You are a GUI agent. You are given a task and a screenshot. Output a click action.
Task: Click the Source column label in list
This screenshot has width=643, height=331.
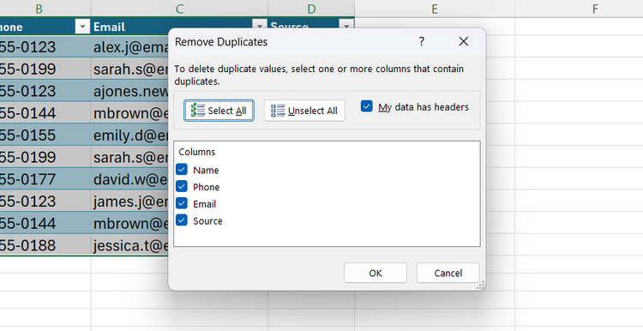pyautogui.click(x=207, y=220)
